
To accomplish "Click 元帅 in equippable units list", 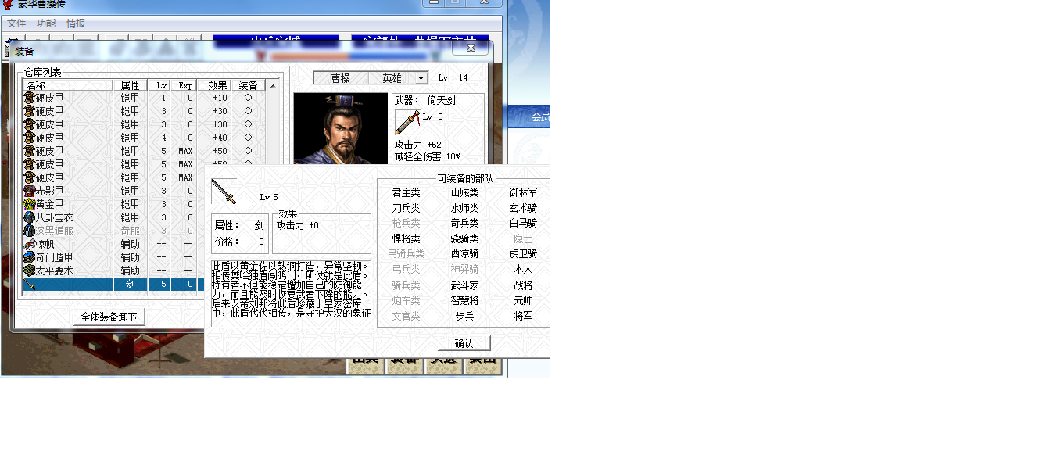I will (x=523, y=300).
